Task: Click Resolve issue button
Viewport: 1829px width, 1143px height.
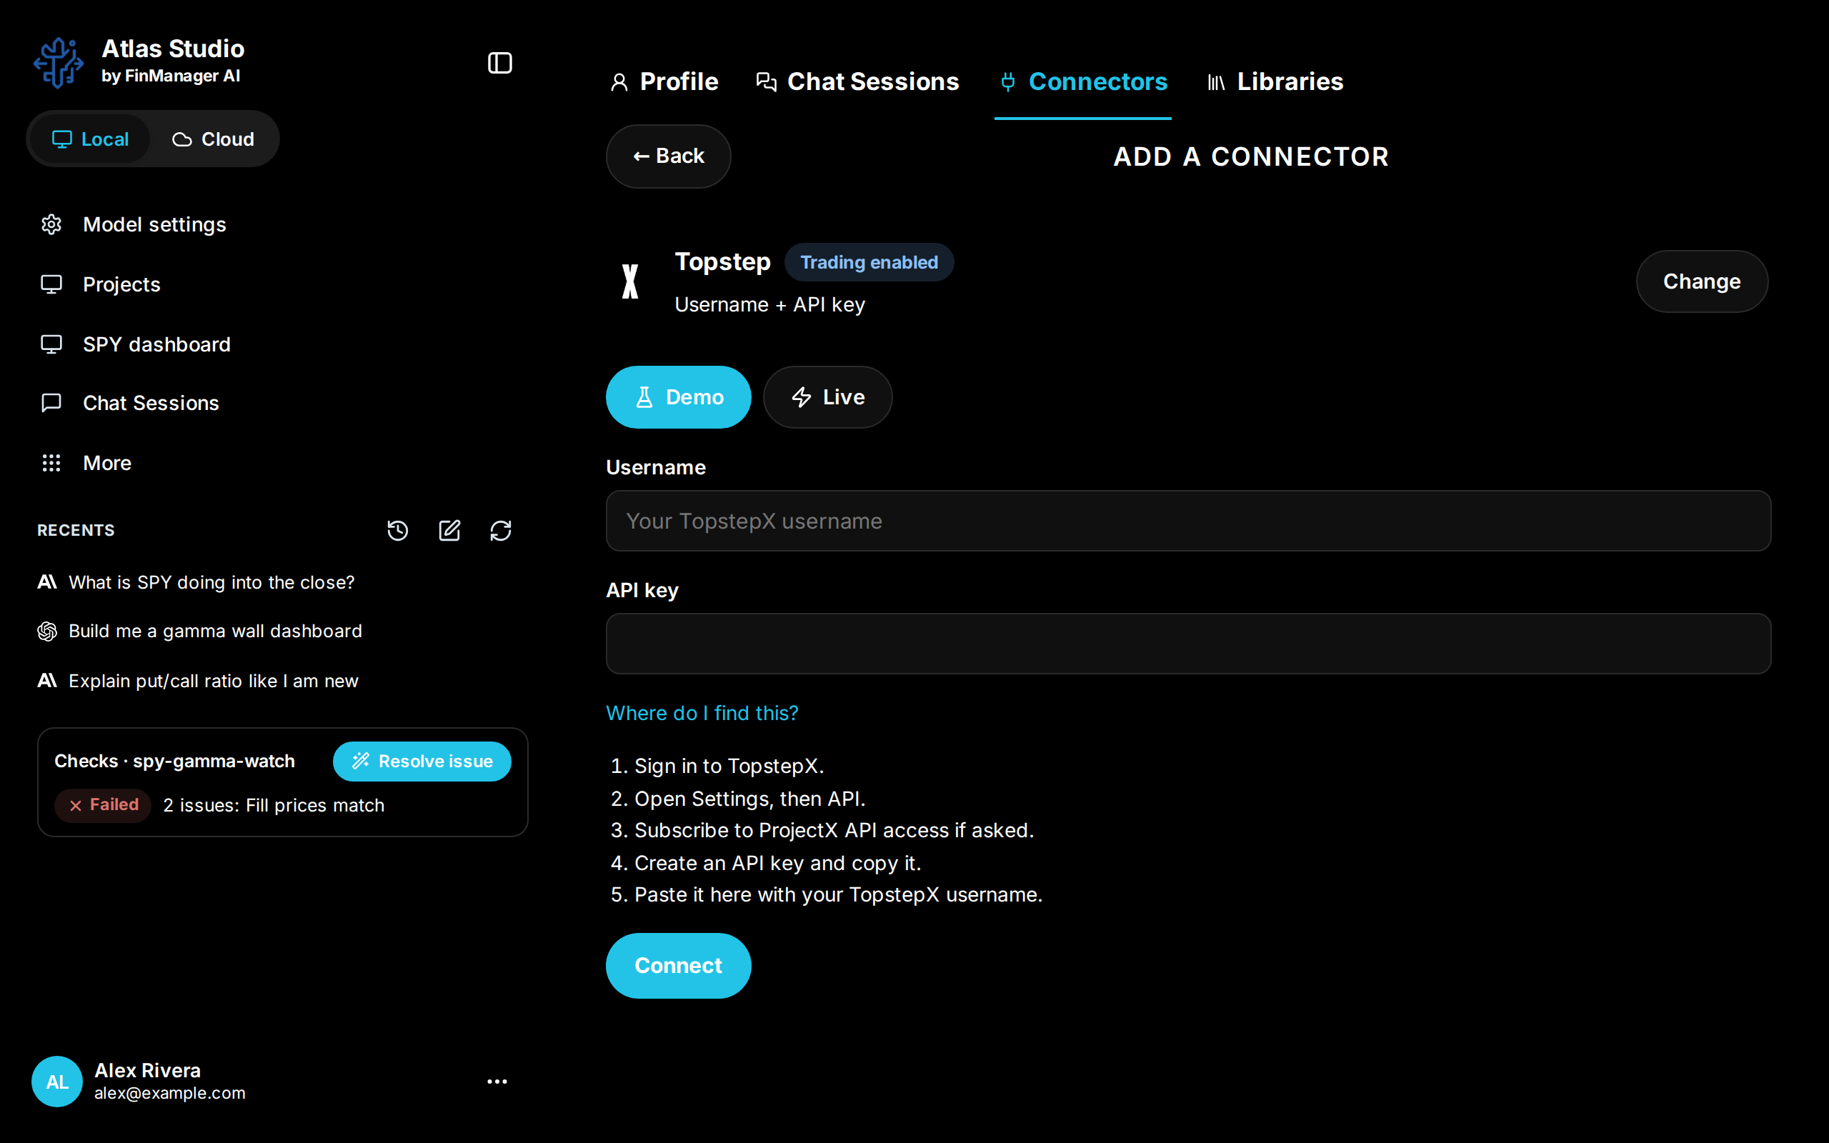Action: pos(422,762)
